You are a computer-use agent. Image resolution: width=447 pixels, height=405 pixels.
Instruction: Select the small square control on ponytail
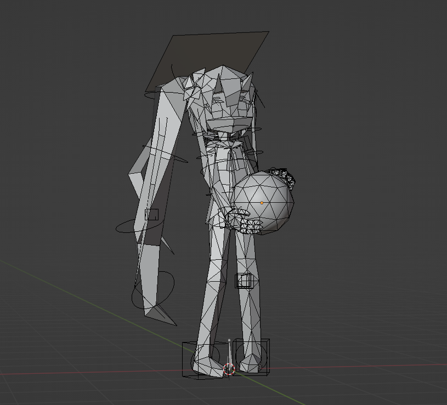(x=151, y=214)
